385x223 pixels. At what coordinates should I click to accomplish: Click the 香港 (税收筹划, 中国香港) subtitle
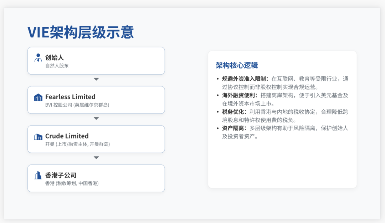(72, 183)
